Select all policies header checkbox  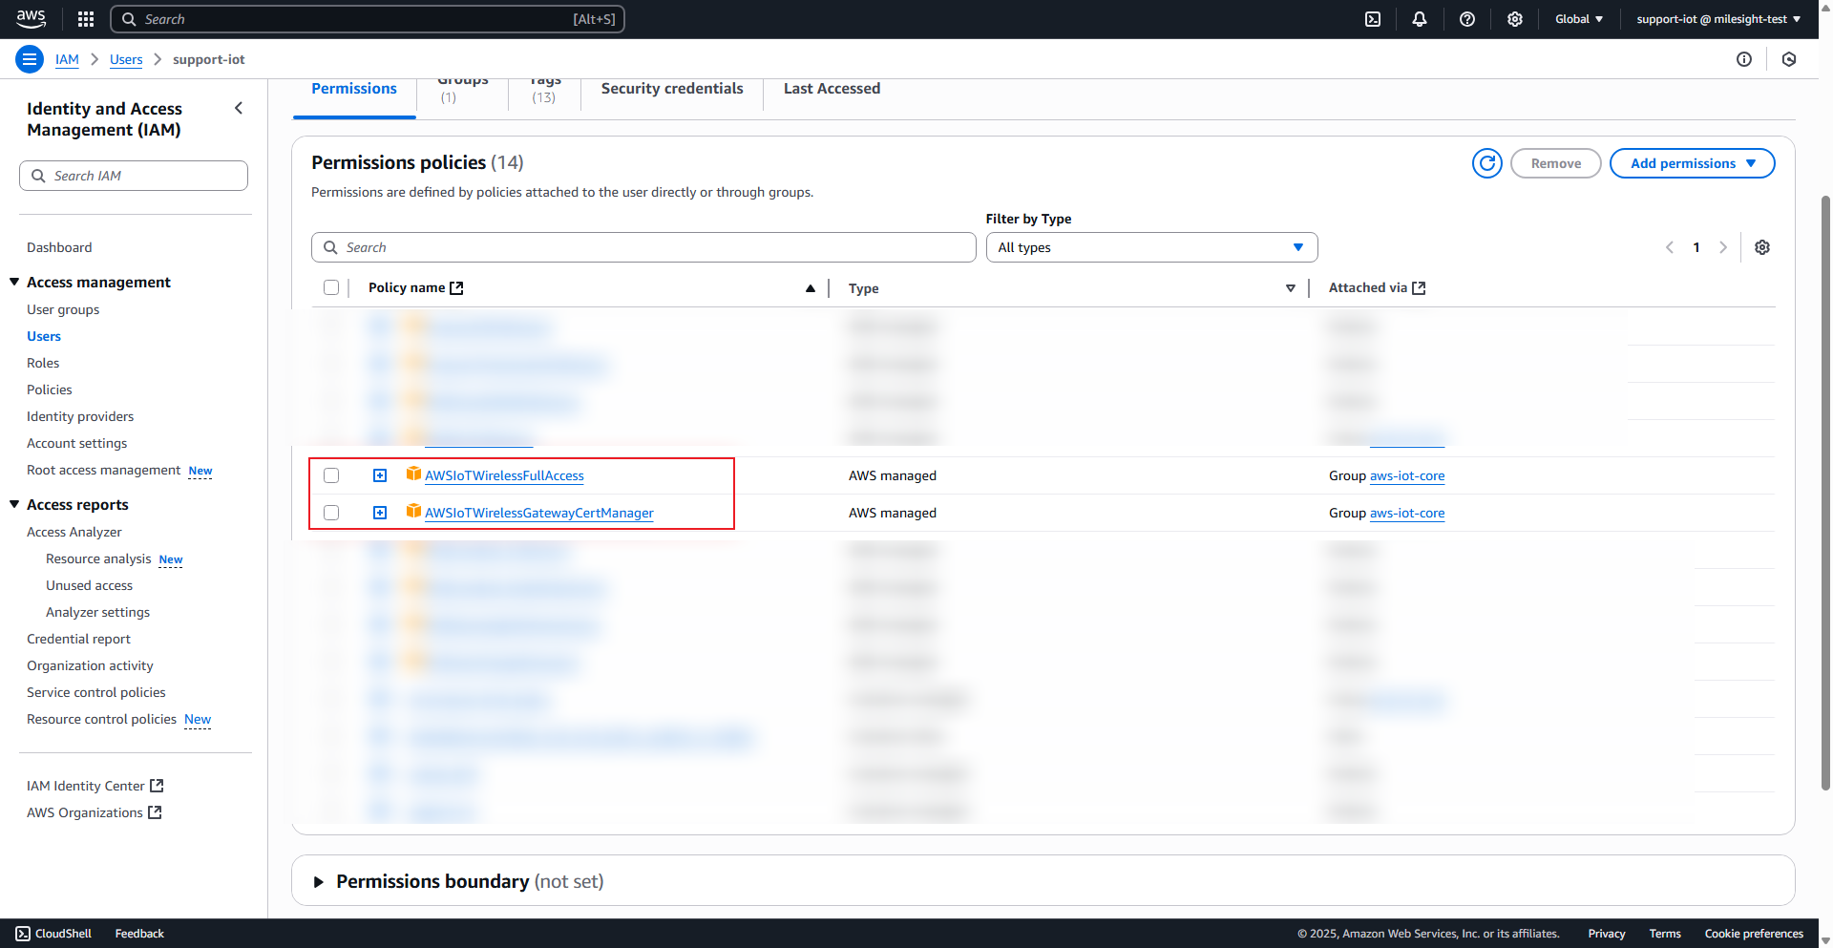pos(331,287)
